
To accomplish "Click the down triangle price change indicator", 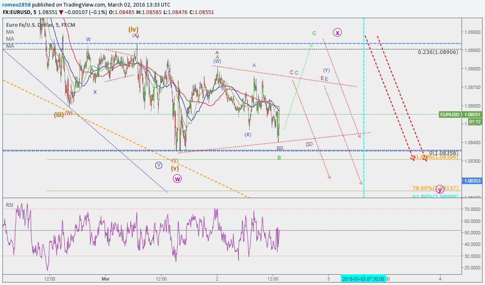I will coord(61,12).
